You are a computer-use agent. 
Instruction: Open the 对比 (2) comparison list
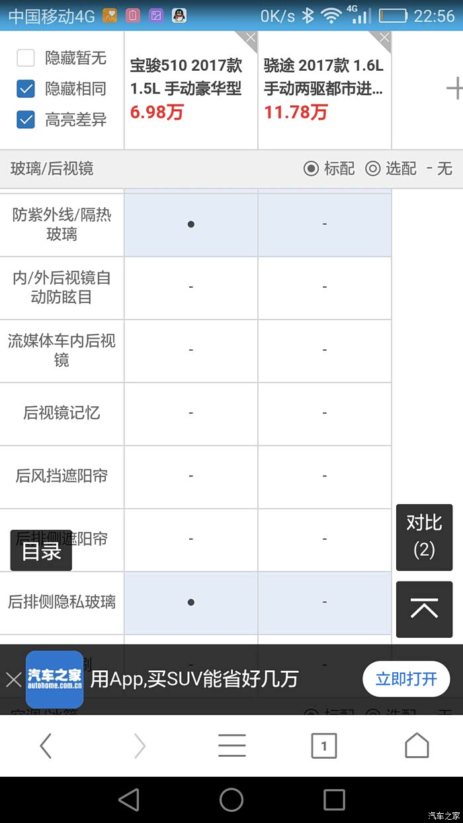(x=424, y=537)
